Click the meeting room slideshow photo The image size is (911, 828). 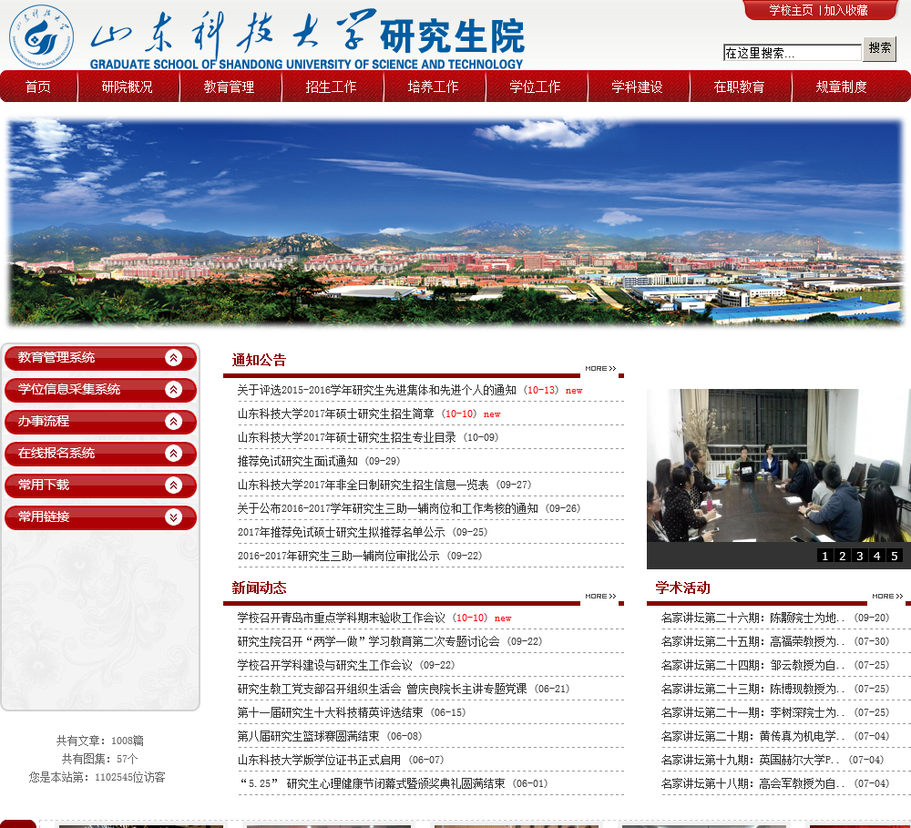779,465
